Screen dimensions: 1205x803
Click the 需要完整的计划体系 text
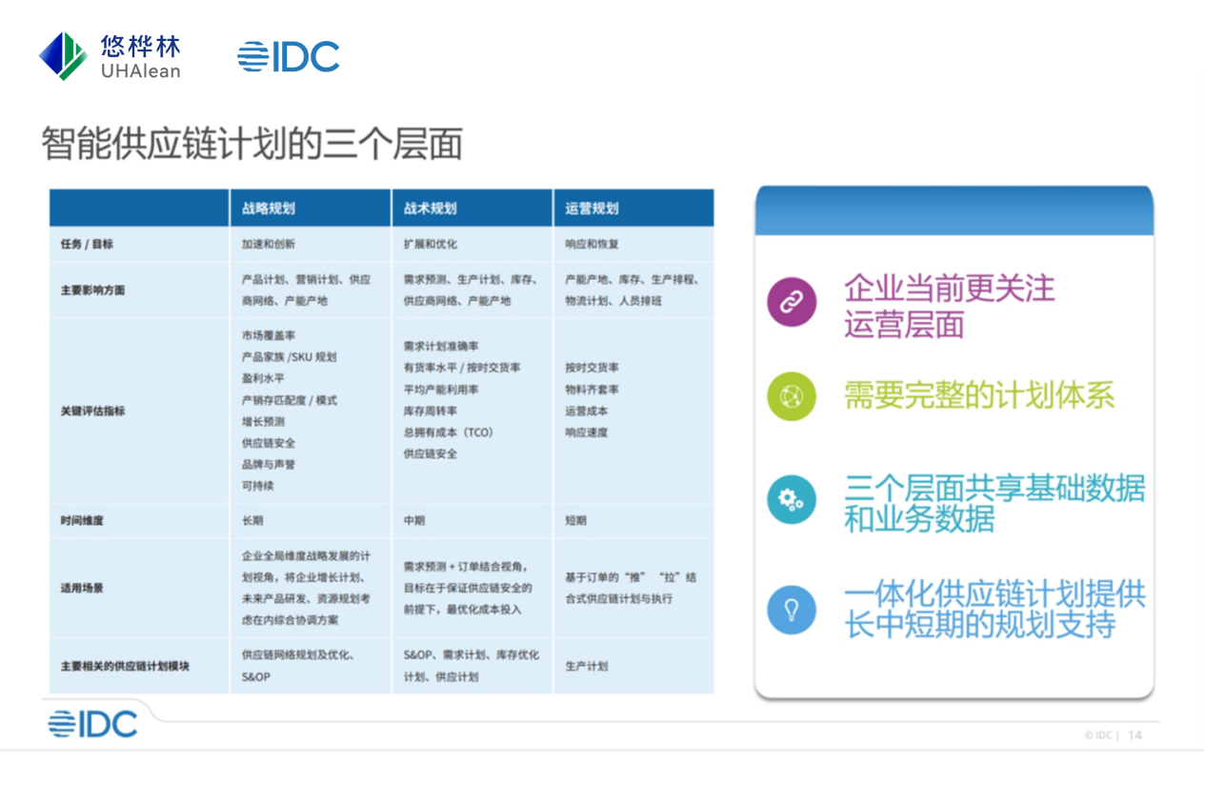979,395
